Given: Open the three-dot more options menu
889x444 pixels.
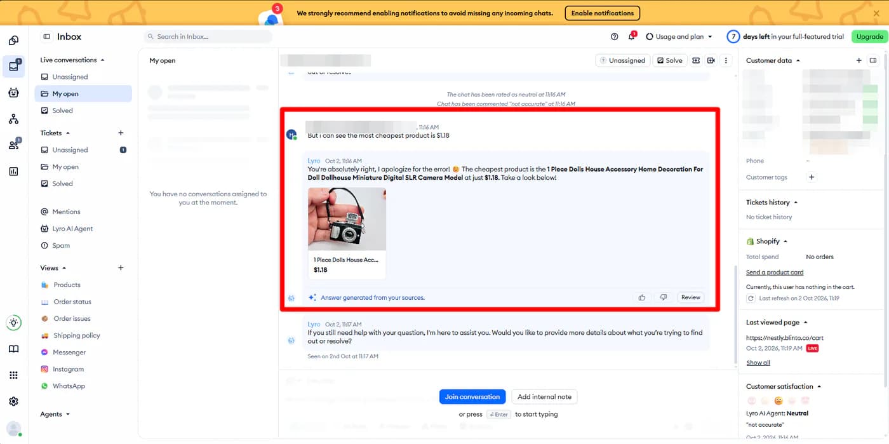Looking at the screenshot, I should pyautogui.click(x=726, y=60).
